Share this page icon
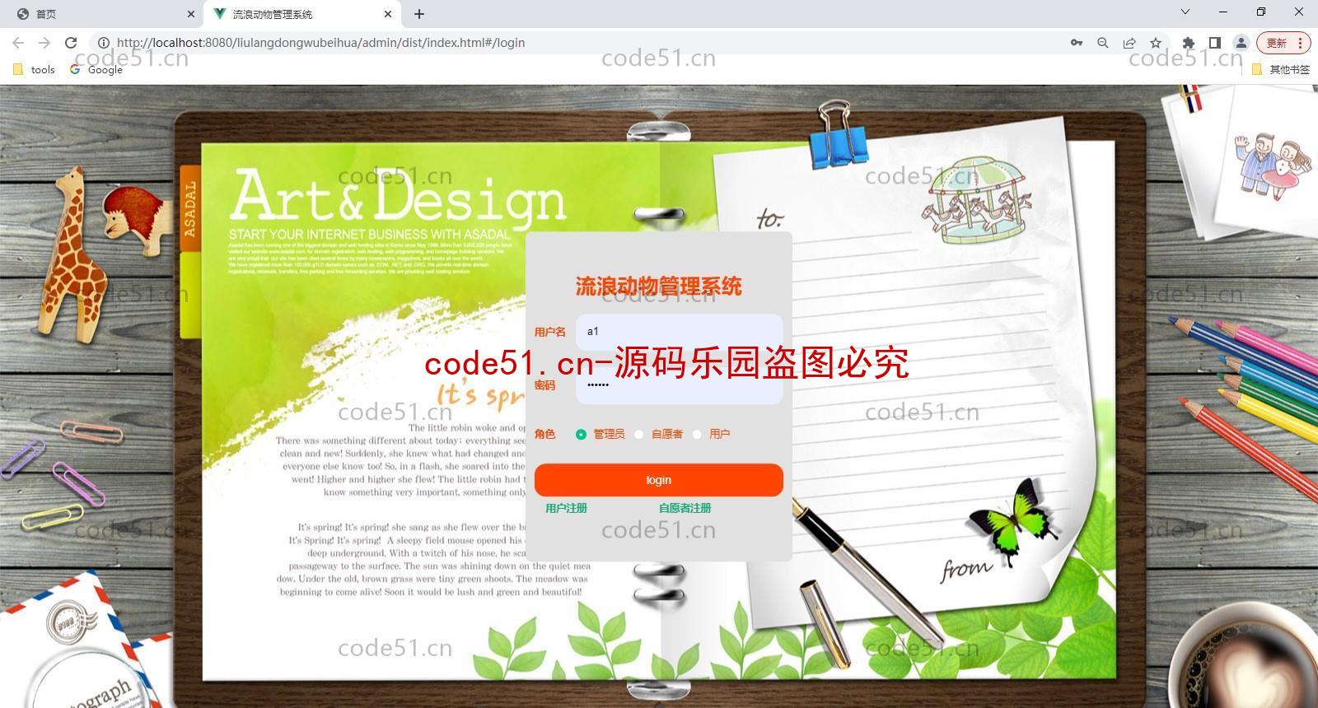Screen dimensions: 1318x708 pos(1129,43)
